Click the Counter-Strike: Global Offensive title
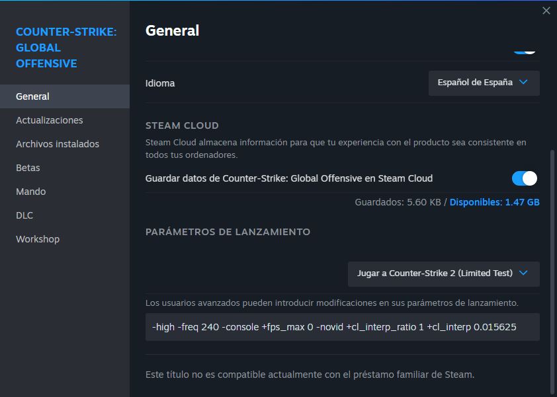Image resolution: width=557 pixels, height=397 pixels. tap(66, 48)
